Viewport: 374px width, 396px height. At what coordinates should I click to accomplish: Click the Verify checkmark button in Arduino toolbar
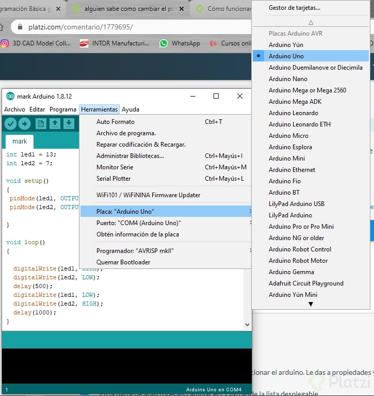(11, 124)
